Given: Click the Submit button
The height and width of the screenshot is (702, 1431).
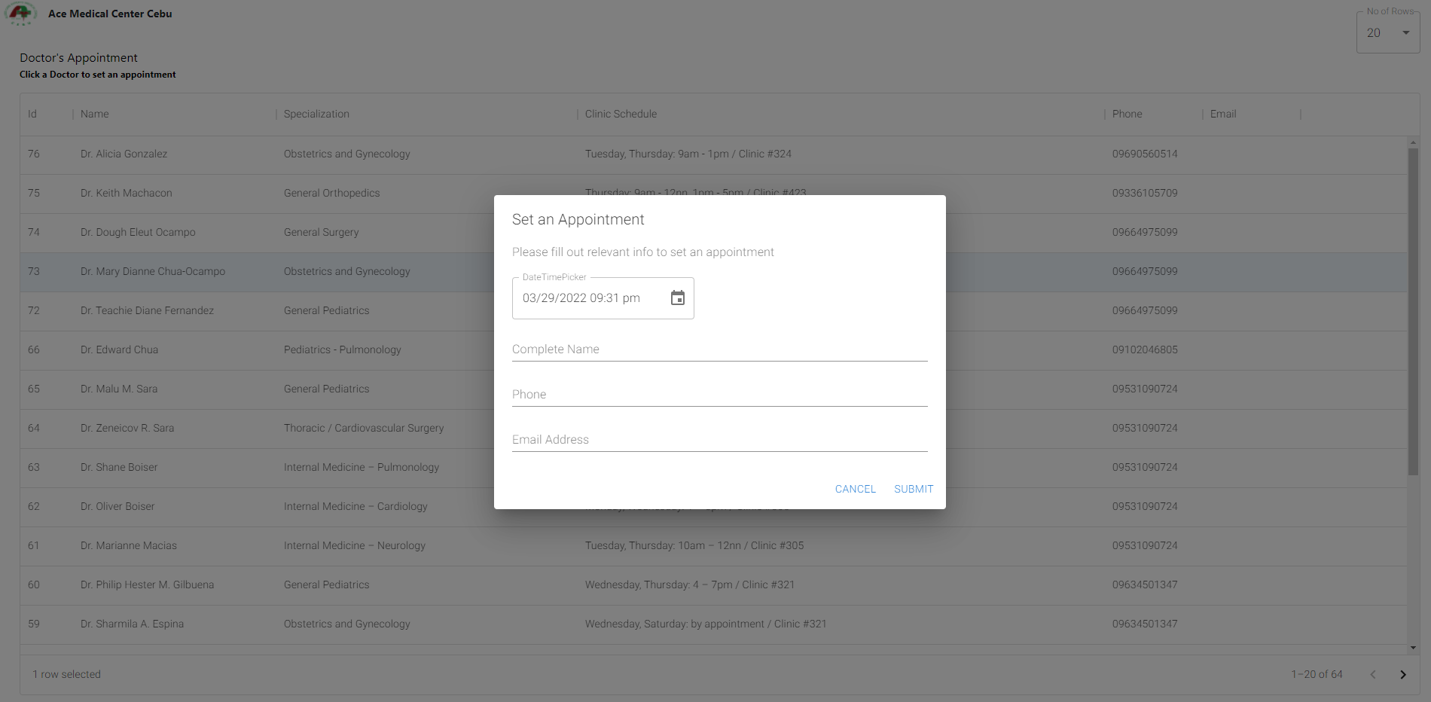Looking at the screenshot, I should tap(913, 489).
